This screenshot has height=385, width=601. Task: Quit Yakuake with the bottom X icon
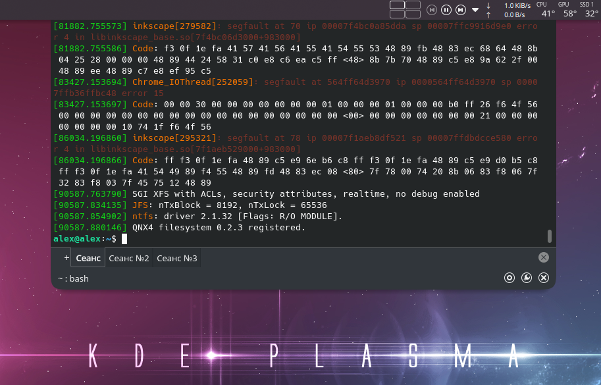[x=544, y=278]
